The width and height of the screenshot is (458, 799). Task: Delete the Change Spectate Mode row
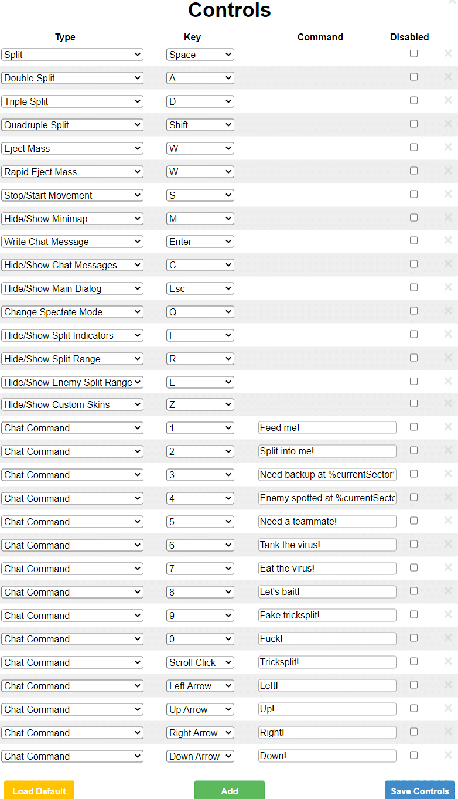[x=448, y=311]
